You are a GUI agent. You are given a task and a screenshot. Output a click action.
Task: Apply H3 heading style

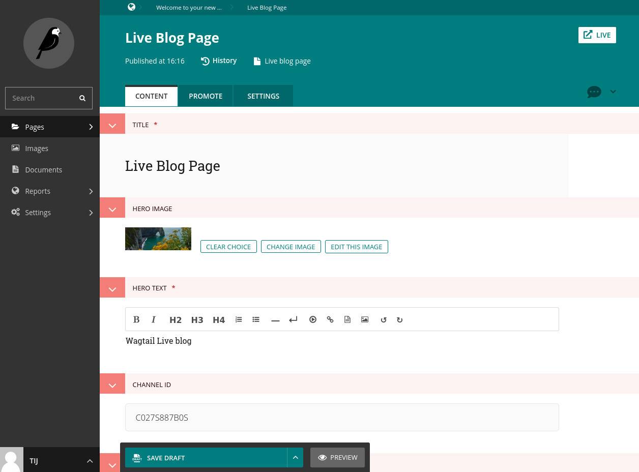[197, 320]
